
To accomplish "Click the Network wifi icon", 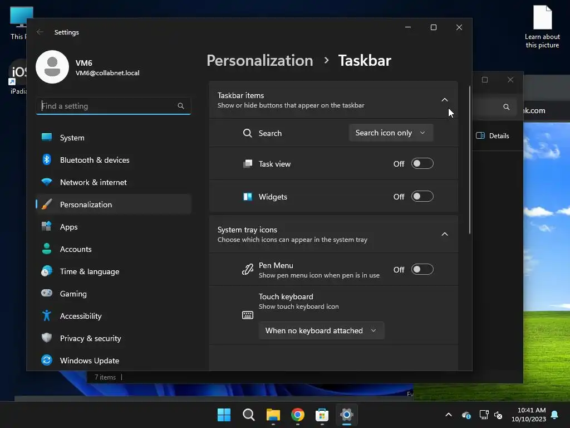I will [x=47, y=182].
